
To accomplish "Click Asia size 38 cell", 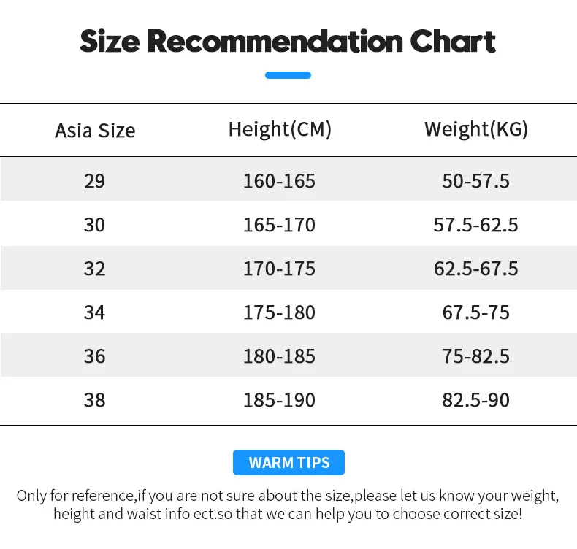I will (x=94, y=400).
